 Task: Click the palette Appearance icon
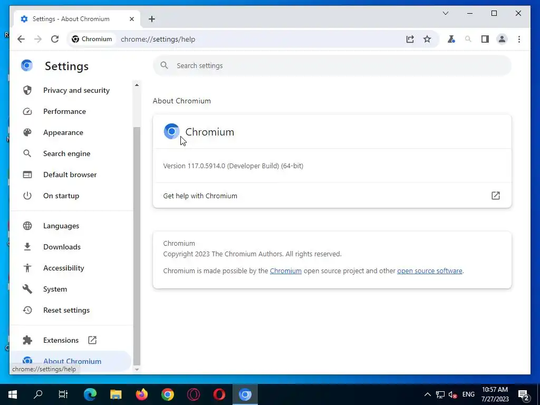point(27,132)
